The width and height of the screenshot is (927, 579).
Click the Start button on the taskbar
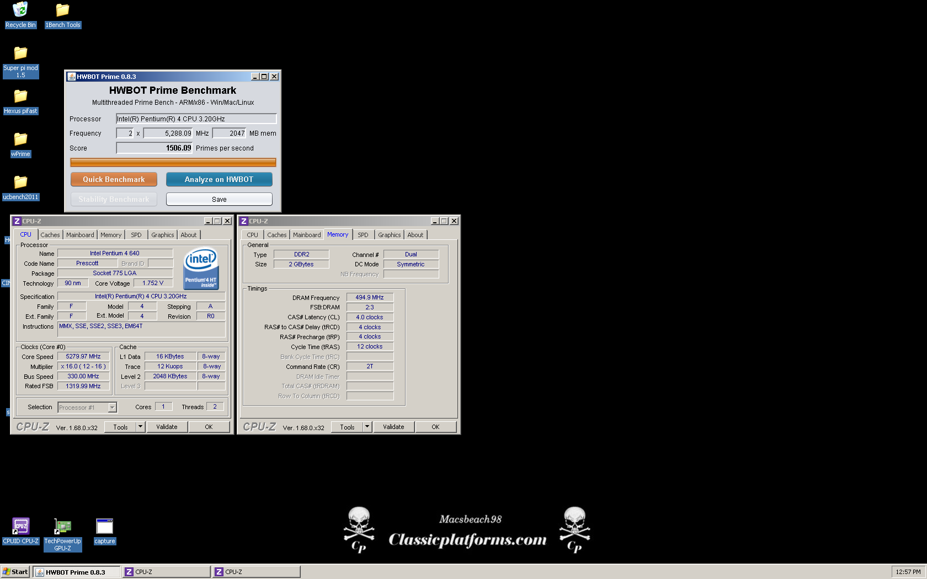click(x=15, y=572)
